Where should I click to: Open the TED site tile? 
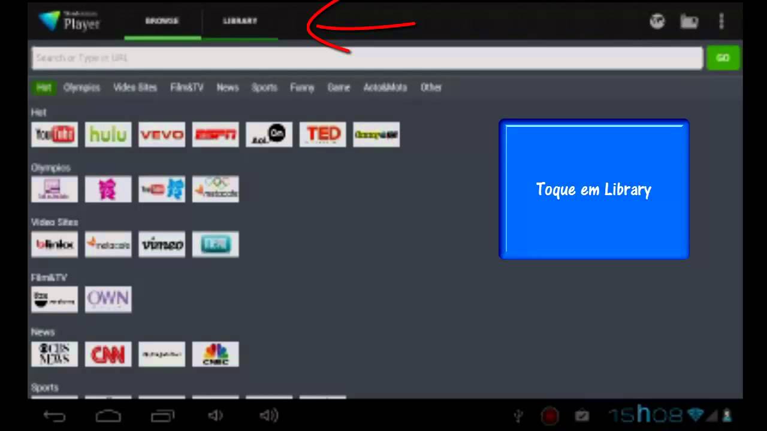tap(322, 135)
